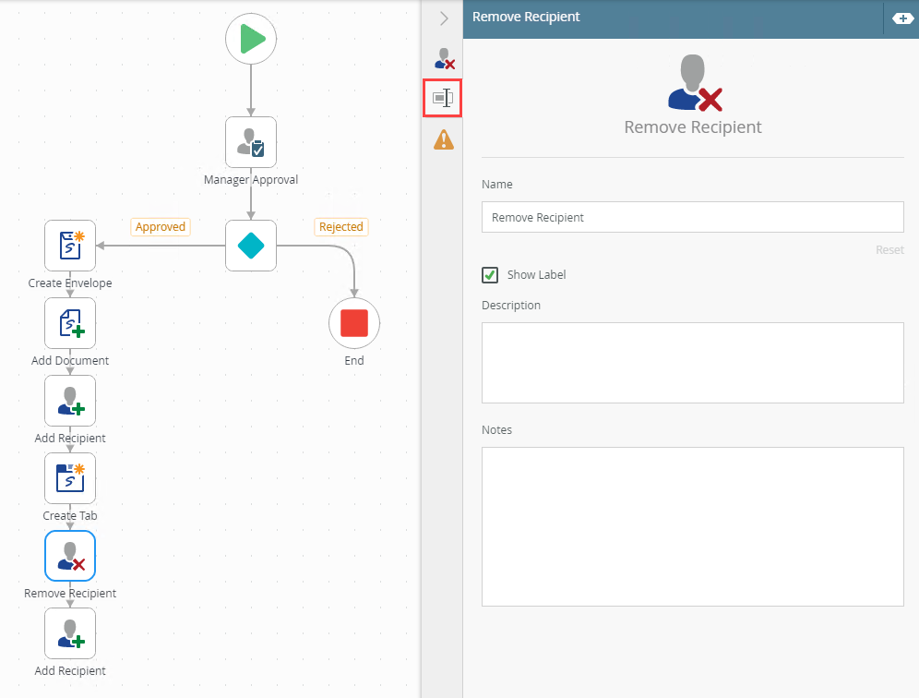Click the green Start workflow node
The height and width of the screenshot is (698, 919).
251,39
